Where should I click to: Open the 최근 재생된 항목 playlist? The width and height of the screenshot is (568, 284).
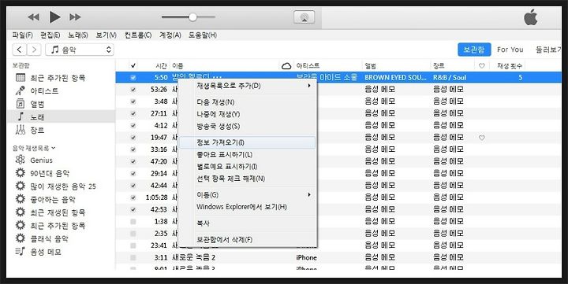click(50, 212)
